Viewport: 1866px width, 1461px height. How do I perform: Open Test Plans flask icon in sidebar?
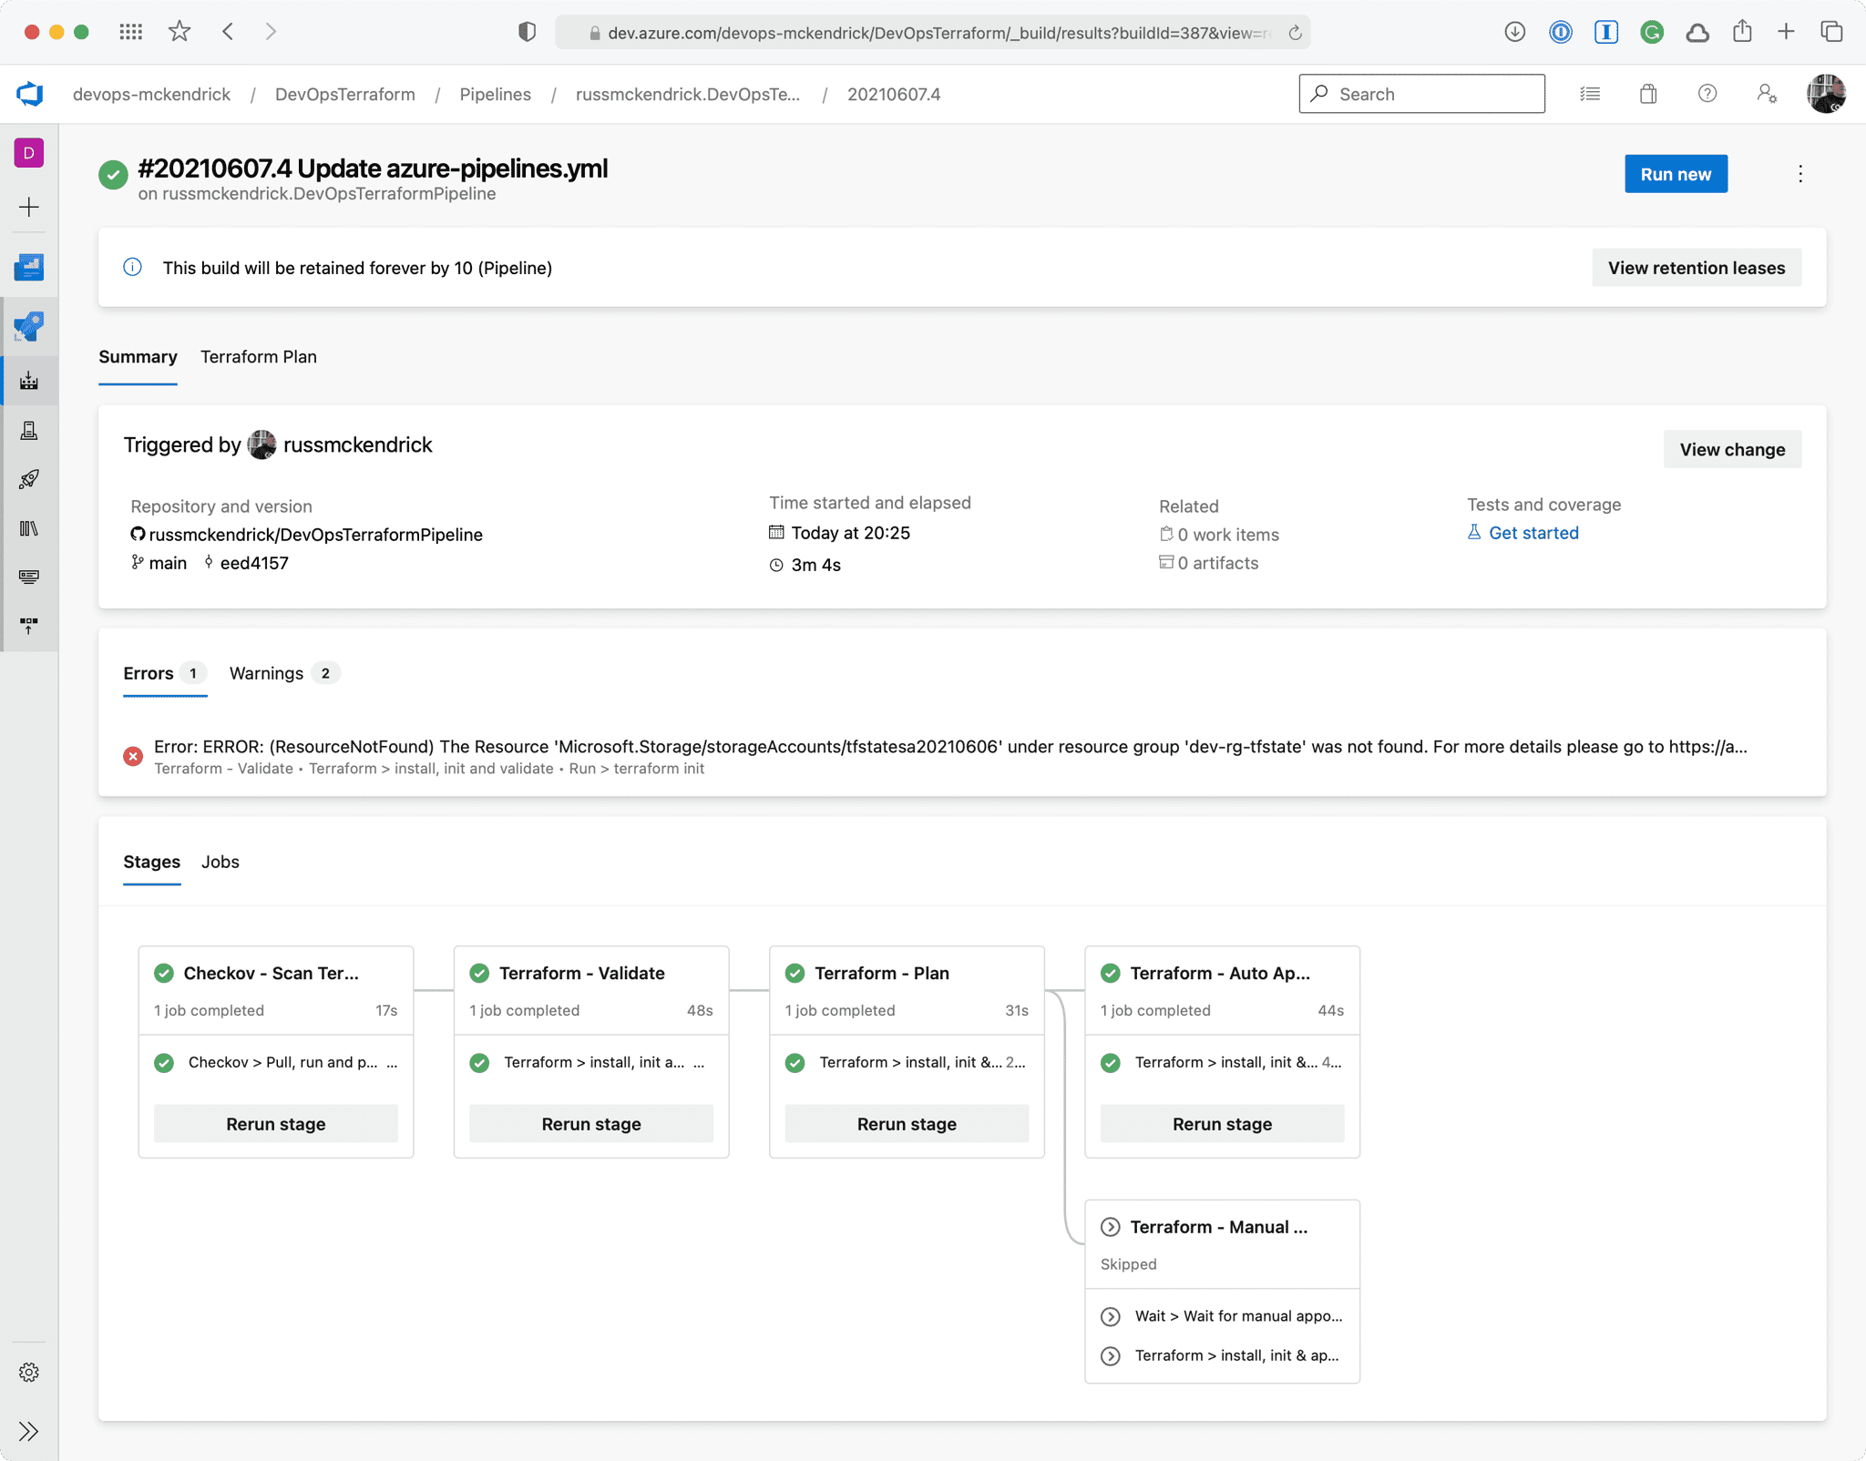pyautogui.click(x=29, y=430)
